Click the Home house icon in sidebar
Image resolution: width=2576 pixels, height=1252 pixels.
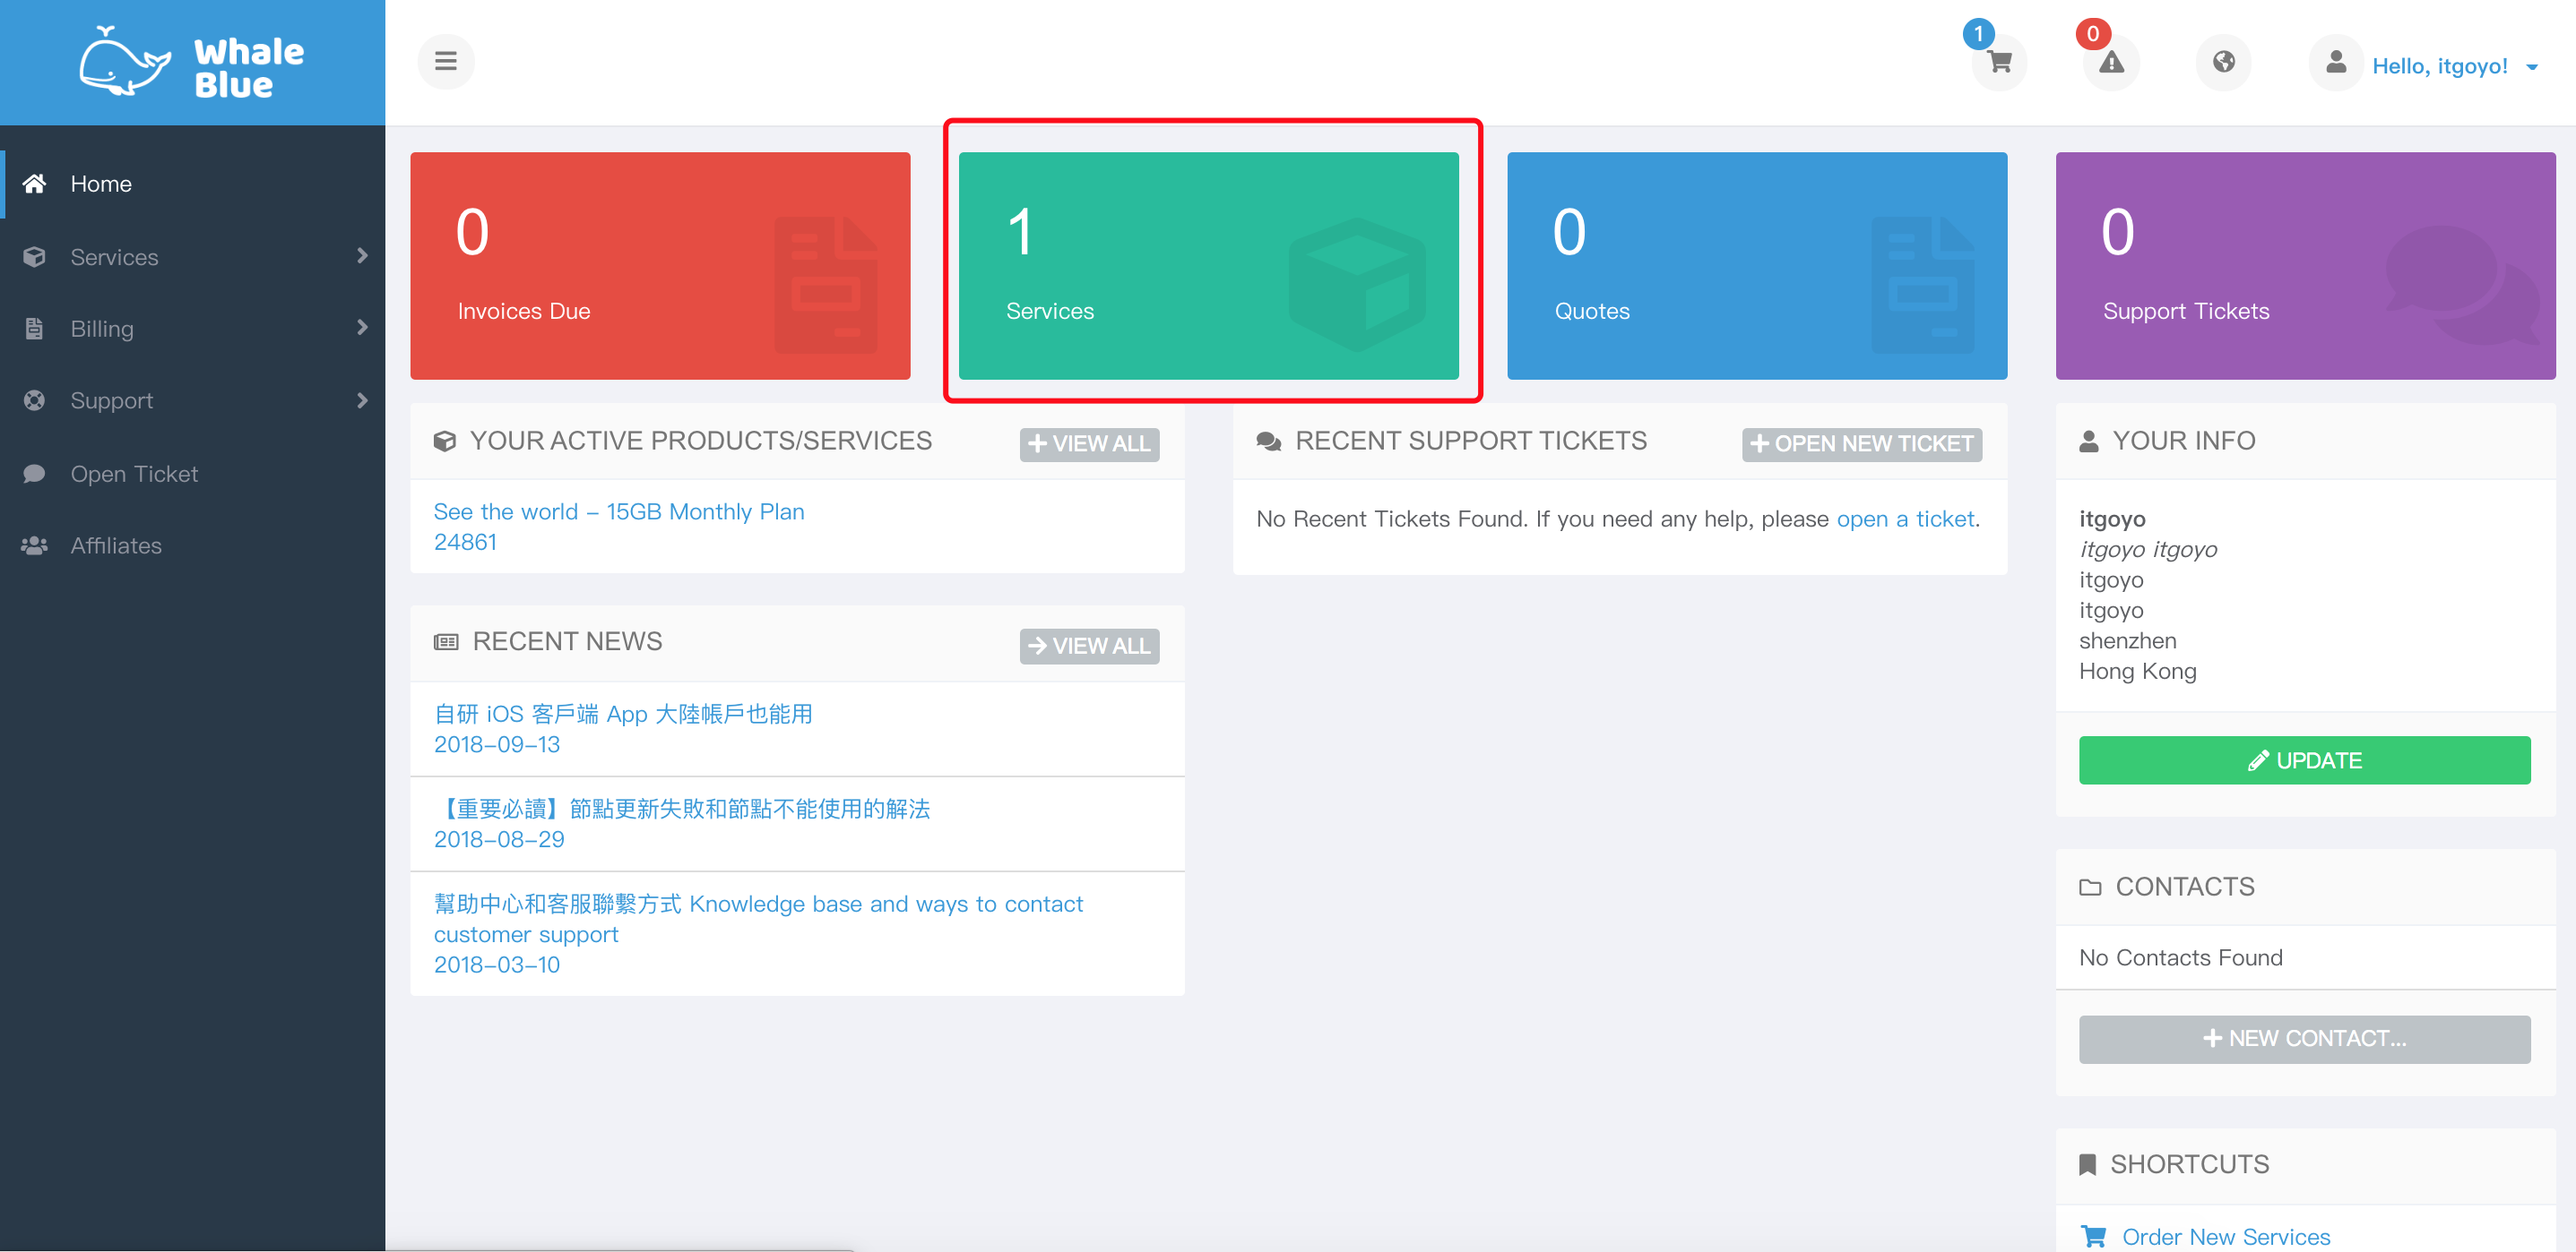[35, 184]
